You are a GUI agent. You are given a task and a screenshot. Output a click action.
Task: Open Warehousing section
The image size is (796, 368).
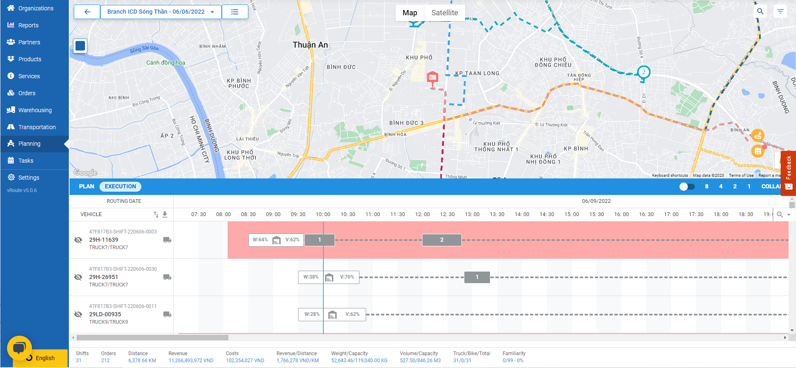(34, 110)
